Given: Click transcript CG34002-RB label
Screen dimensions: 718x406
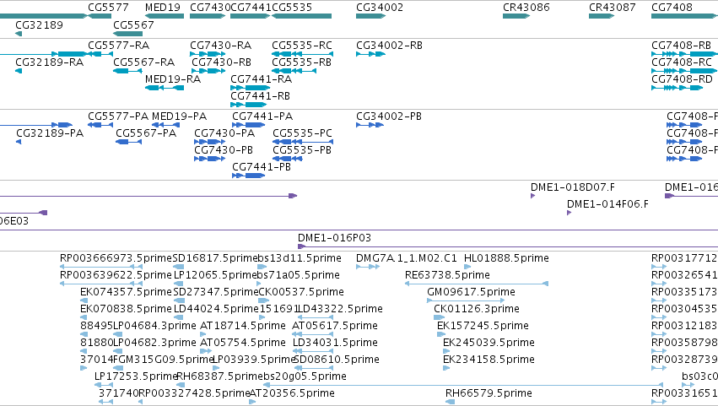Looking at the screenshot, I should point(389,46).
